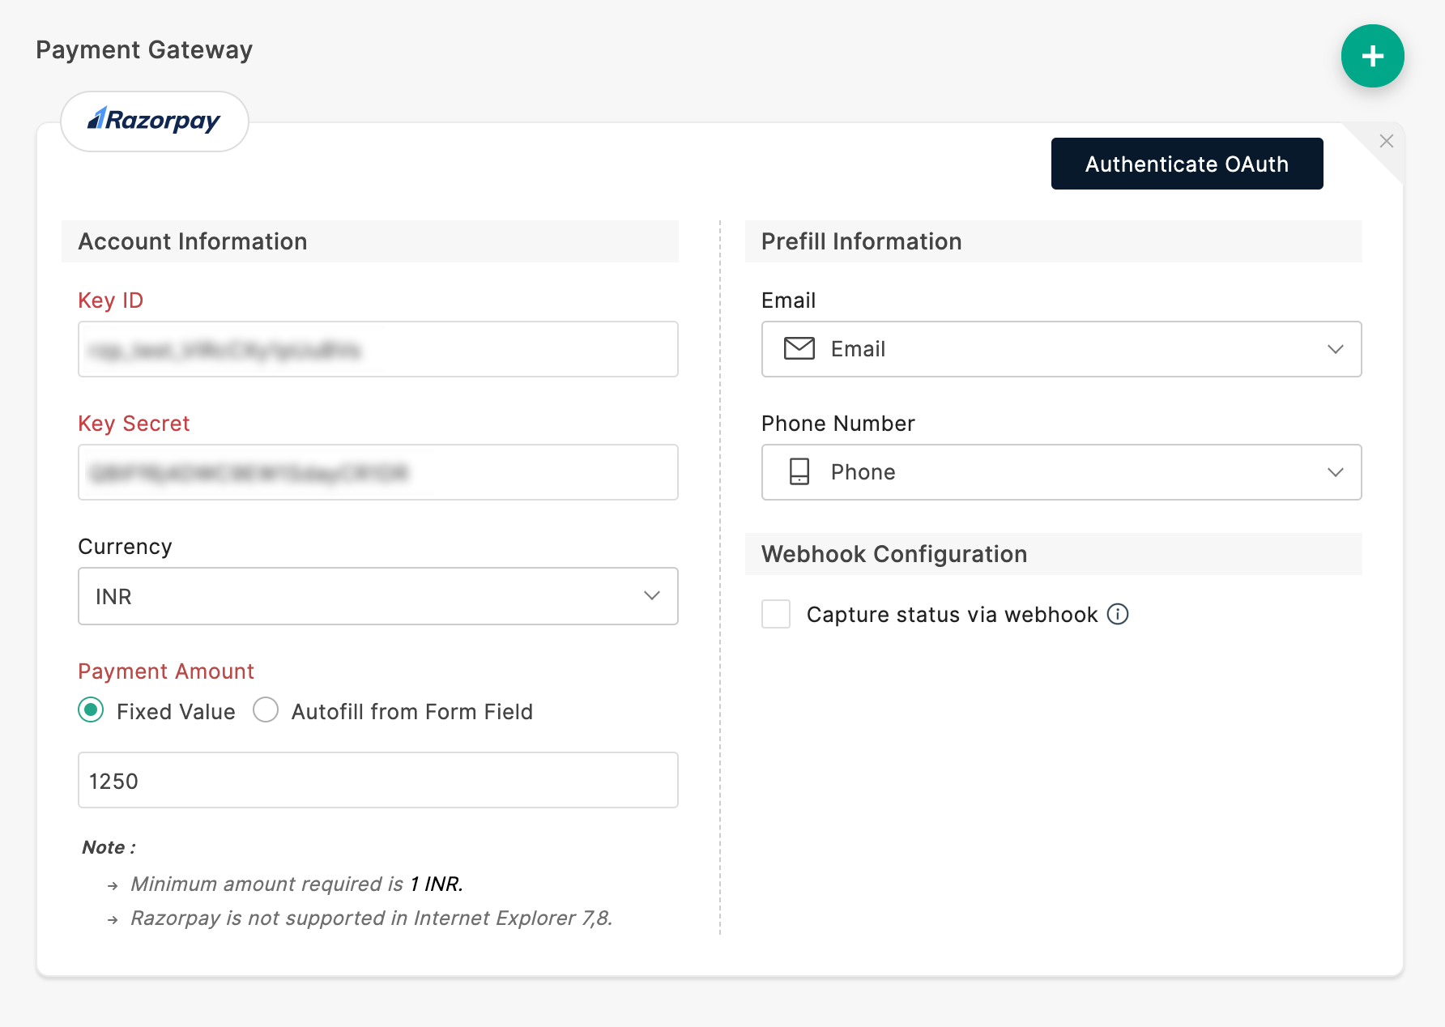Click the 'Note :' label

[109, 847]
